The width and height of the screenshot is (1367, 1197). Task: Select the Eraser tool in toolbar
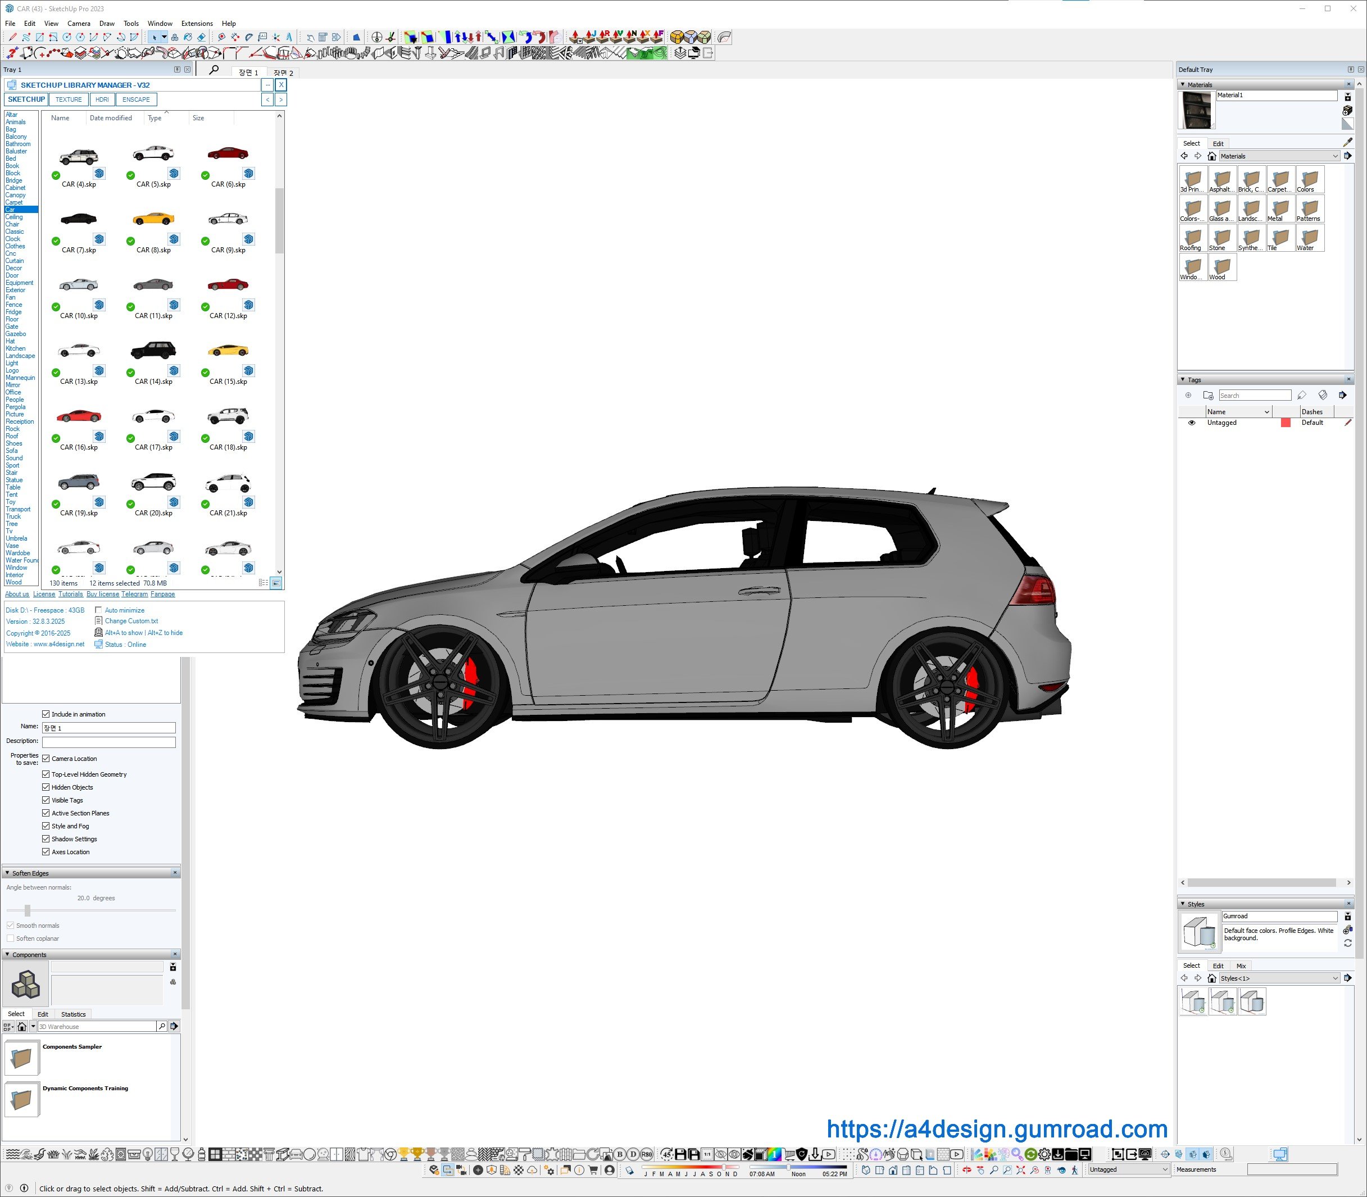[201, 38]
